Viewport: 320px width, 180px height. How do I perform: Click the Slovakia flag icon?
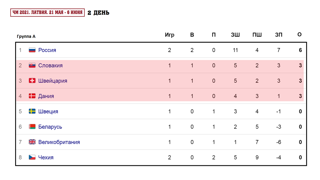click(32, 65)
